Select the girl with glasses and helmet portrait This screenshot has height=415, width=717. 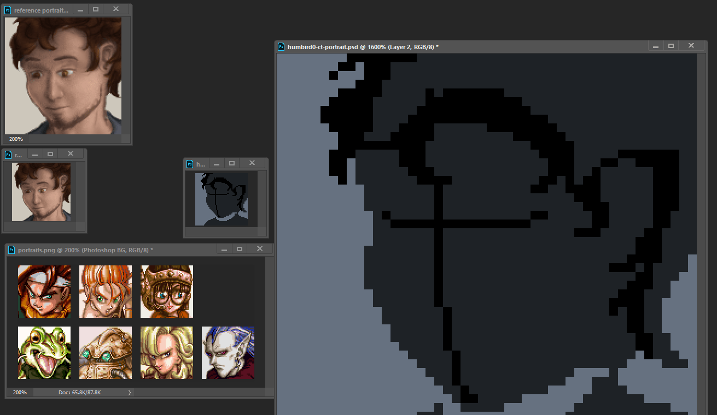[167, 292]
